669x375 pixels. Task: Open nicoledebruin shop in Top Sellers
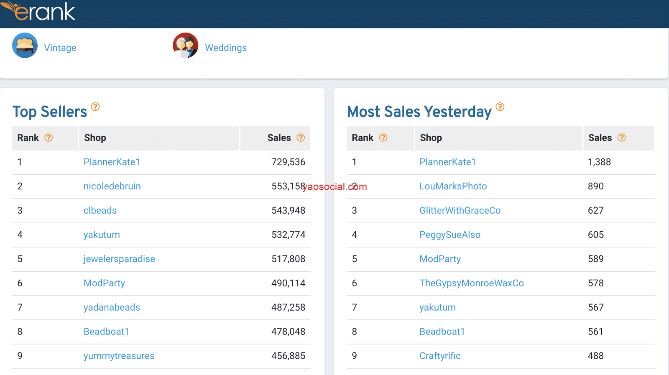(112, 186)
